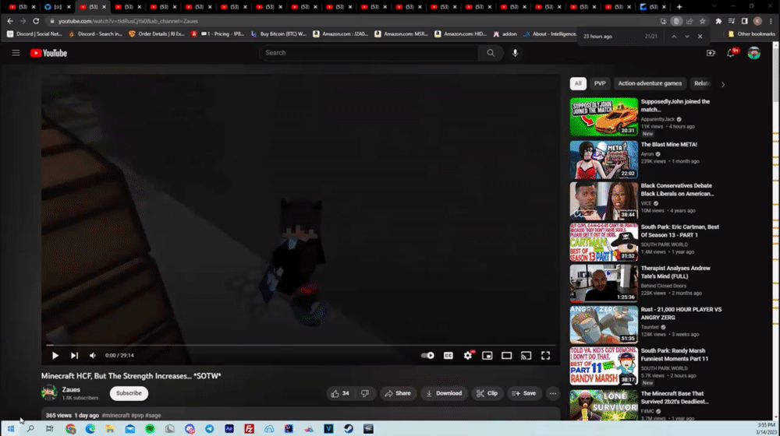
Task: Open the Discord Social Net bookmark
Action: (x=34, y=33)
